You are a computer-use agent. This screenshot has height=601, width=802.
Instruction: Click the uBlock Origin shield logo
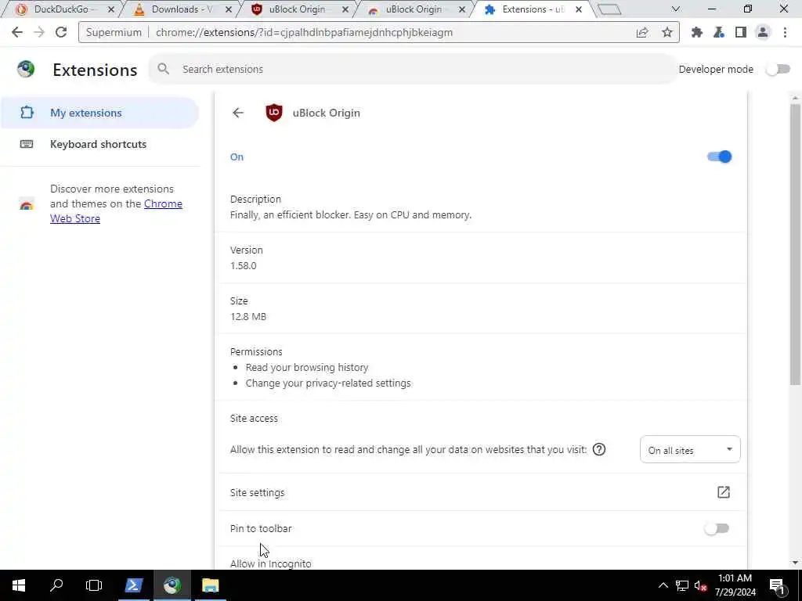point(274,113)
